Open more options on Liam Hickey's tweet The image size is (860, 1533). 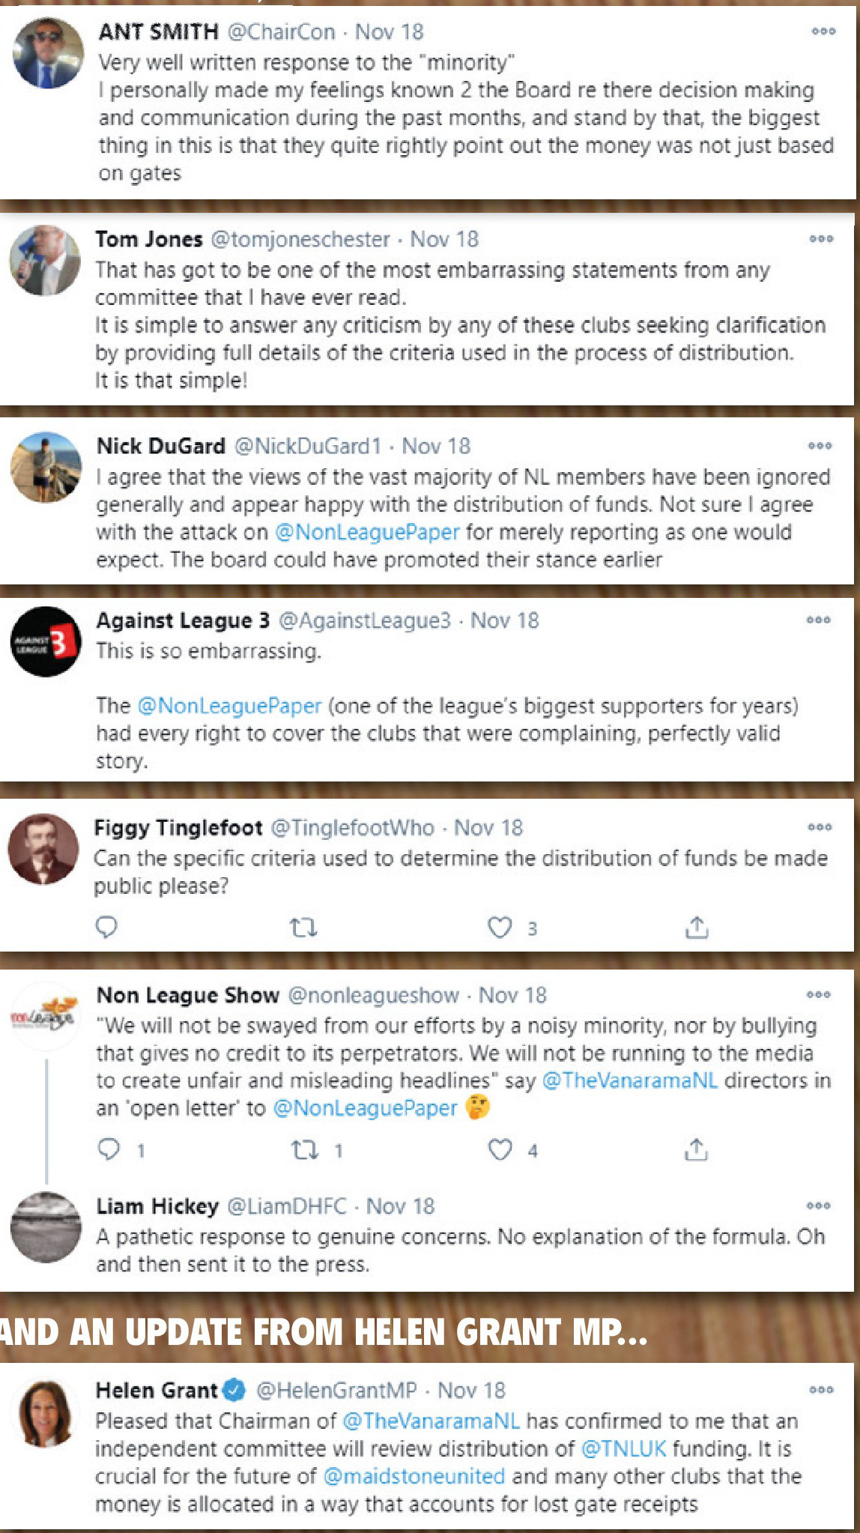[x=819, y=1206]
